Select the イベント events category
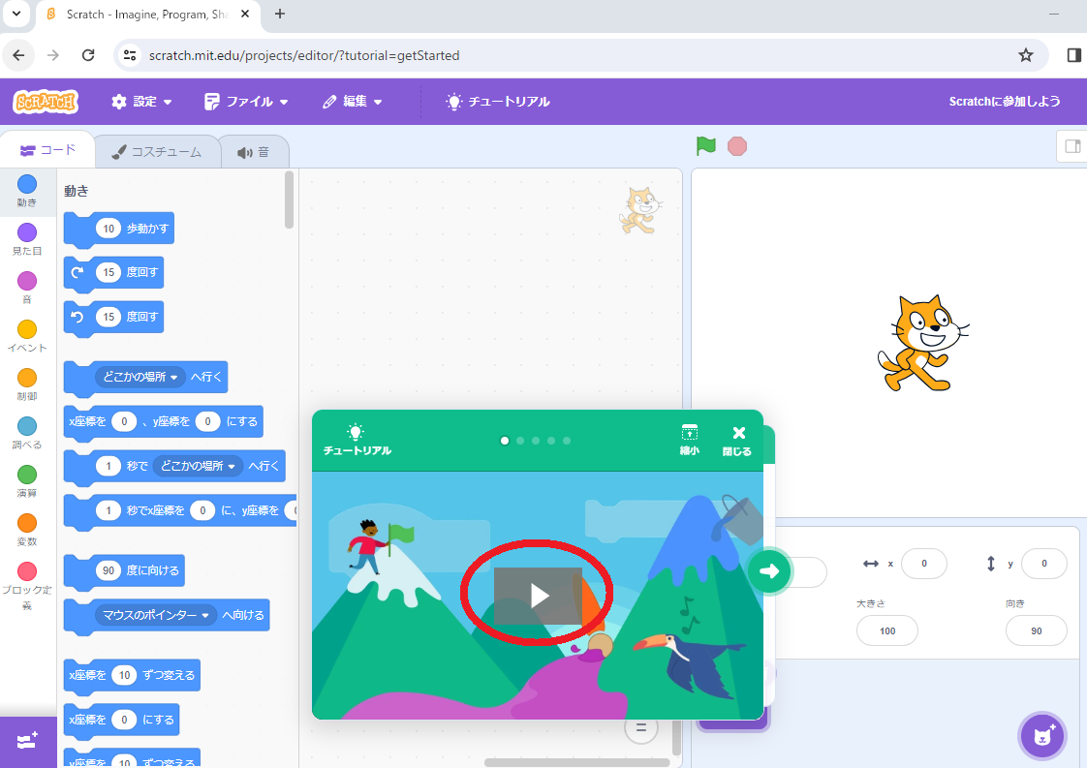The height and width of the screenshot is (768, 1087). coord(27,336)
